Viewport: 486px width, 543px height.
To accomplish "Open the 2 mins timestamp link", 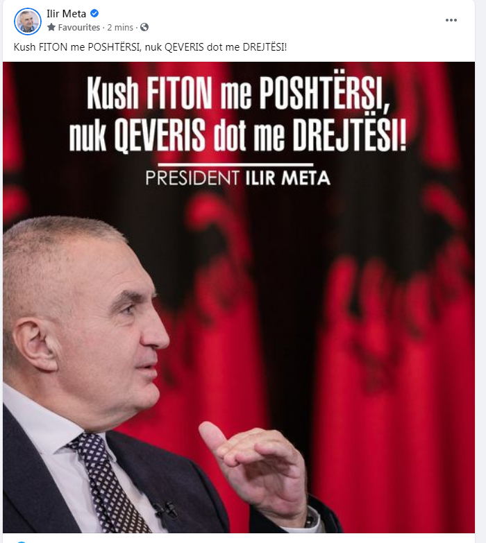I will (x=120, y=27).
